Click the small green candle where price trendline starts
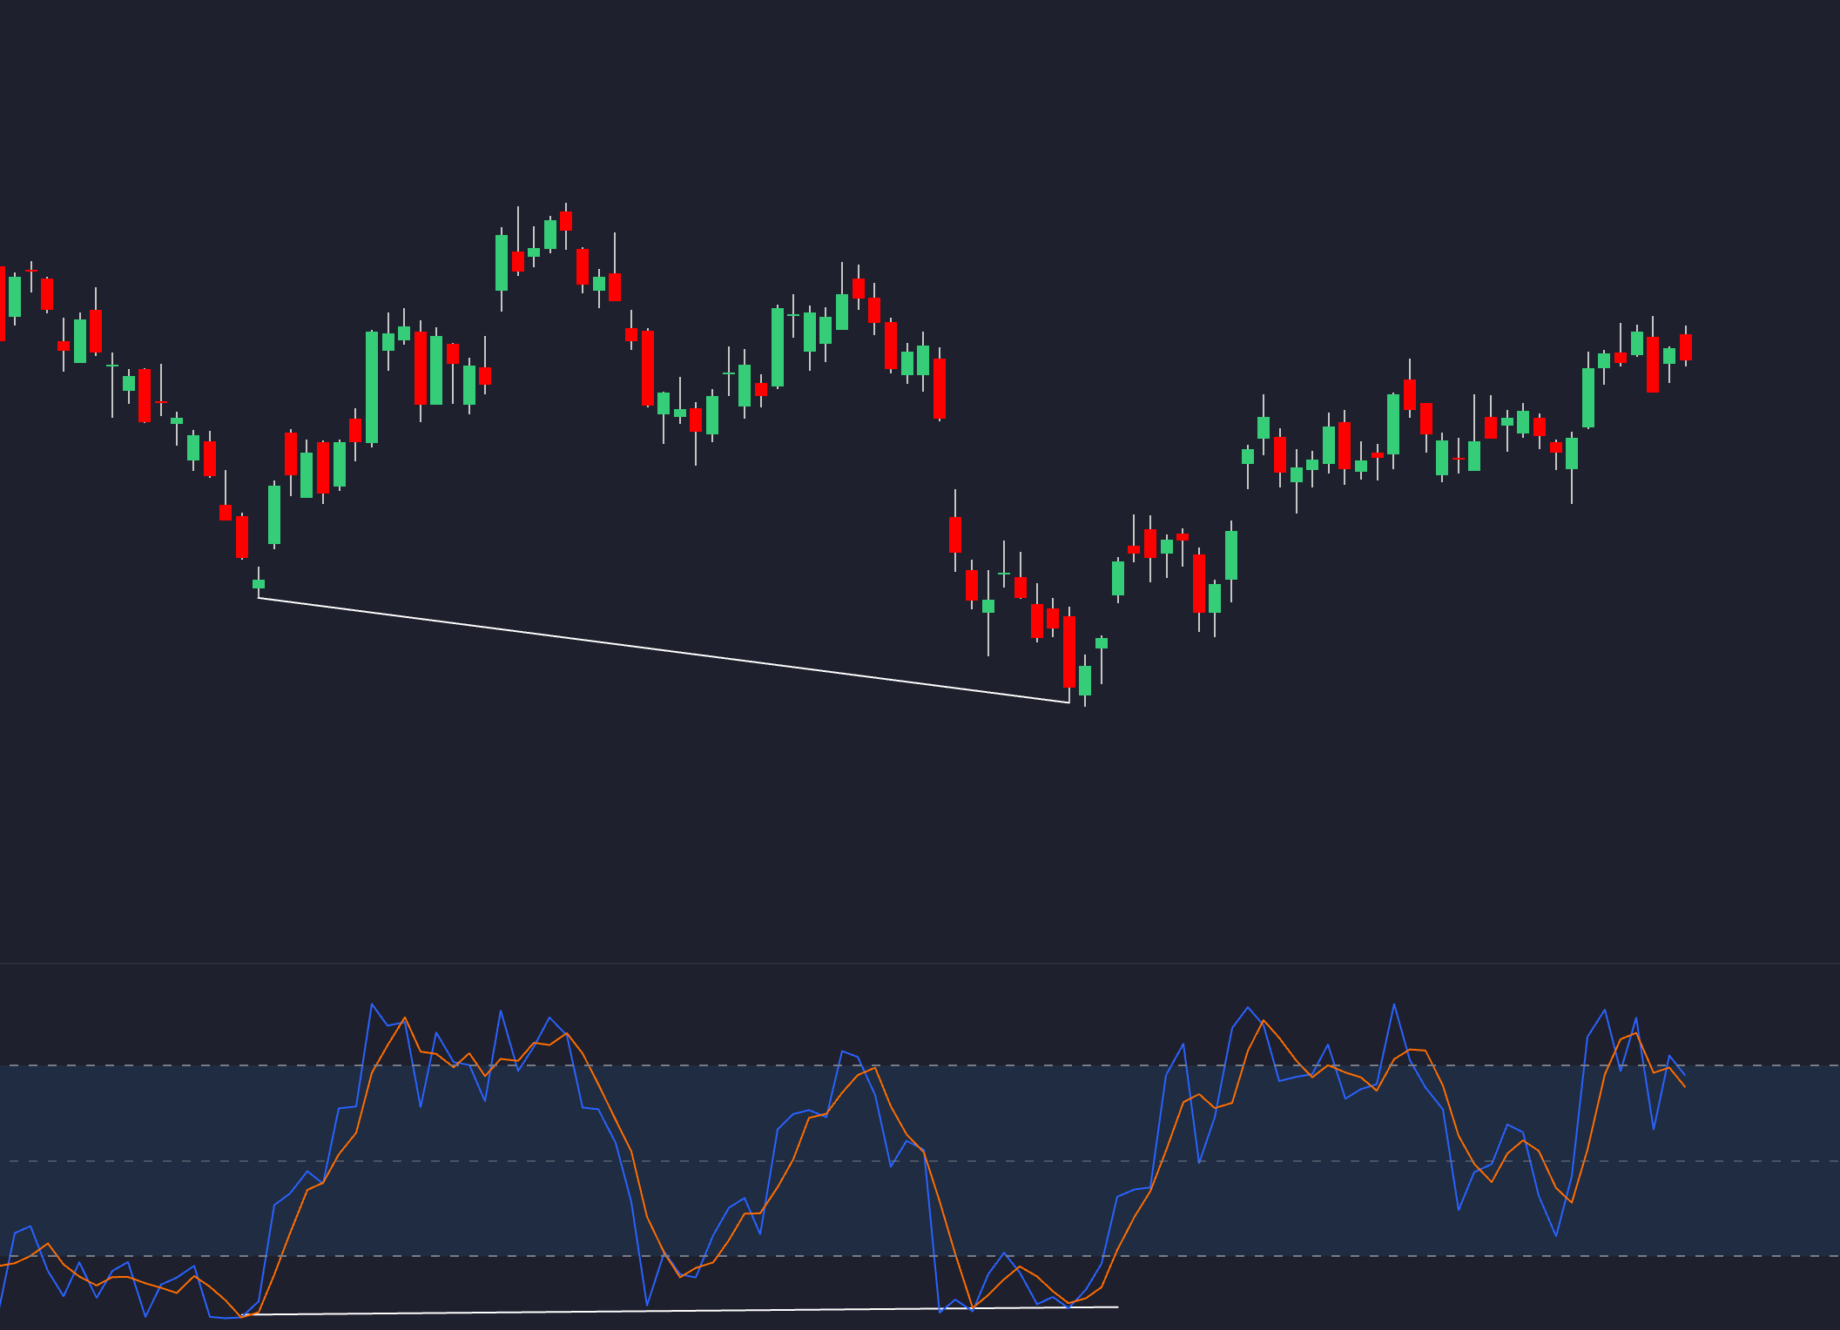 pyautogui.click(x=259, y=583)
